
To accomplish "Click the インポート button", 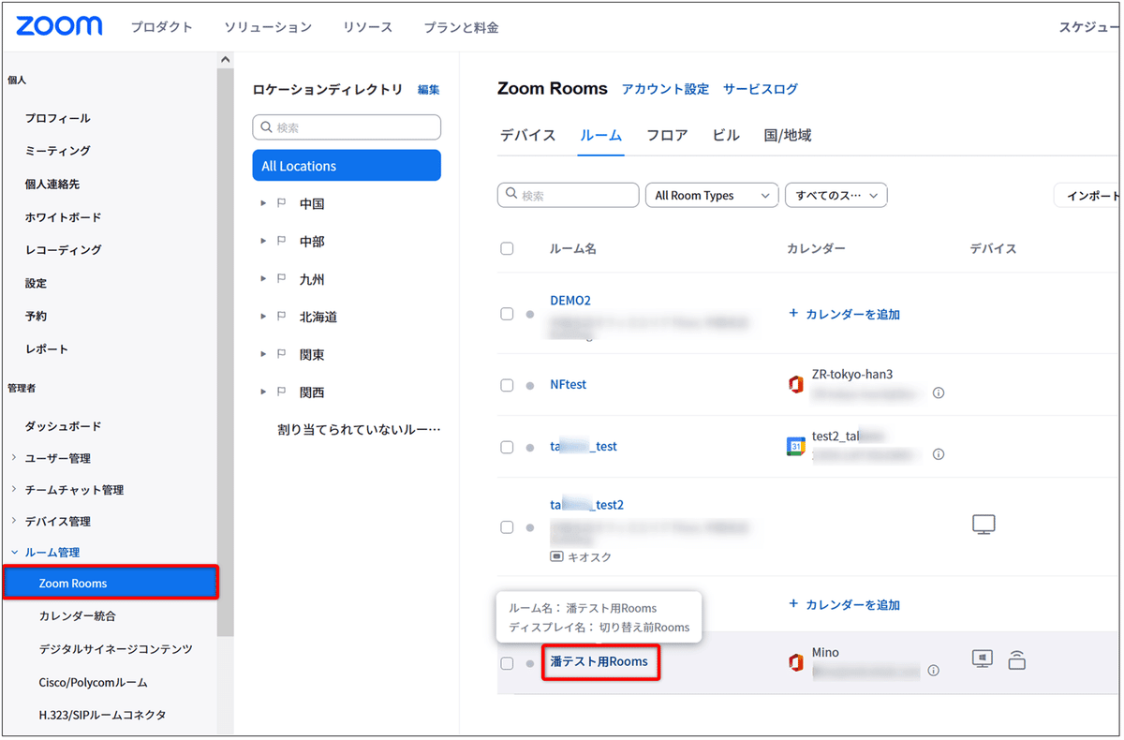I will click(x=1088, y=195).
